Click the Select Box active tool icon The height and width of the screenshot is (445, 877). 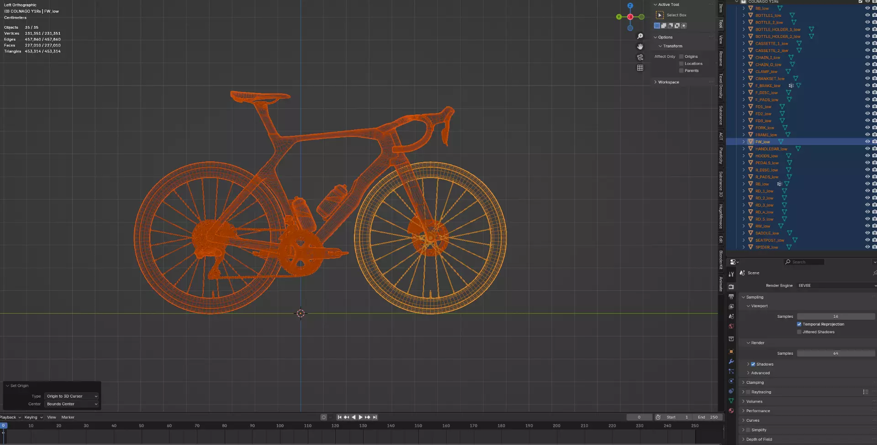(x=660, y=15)
